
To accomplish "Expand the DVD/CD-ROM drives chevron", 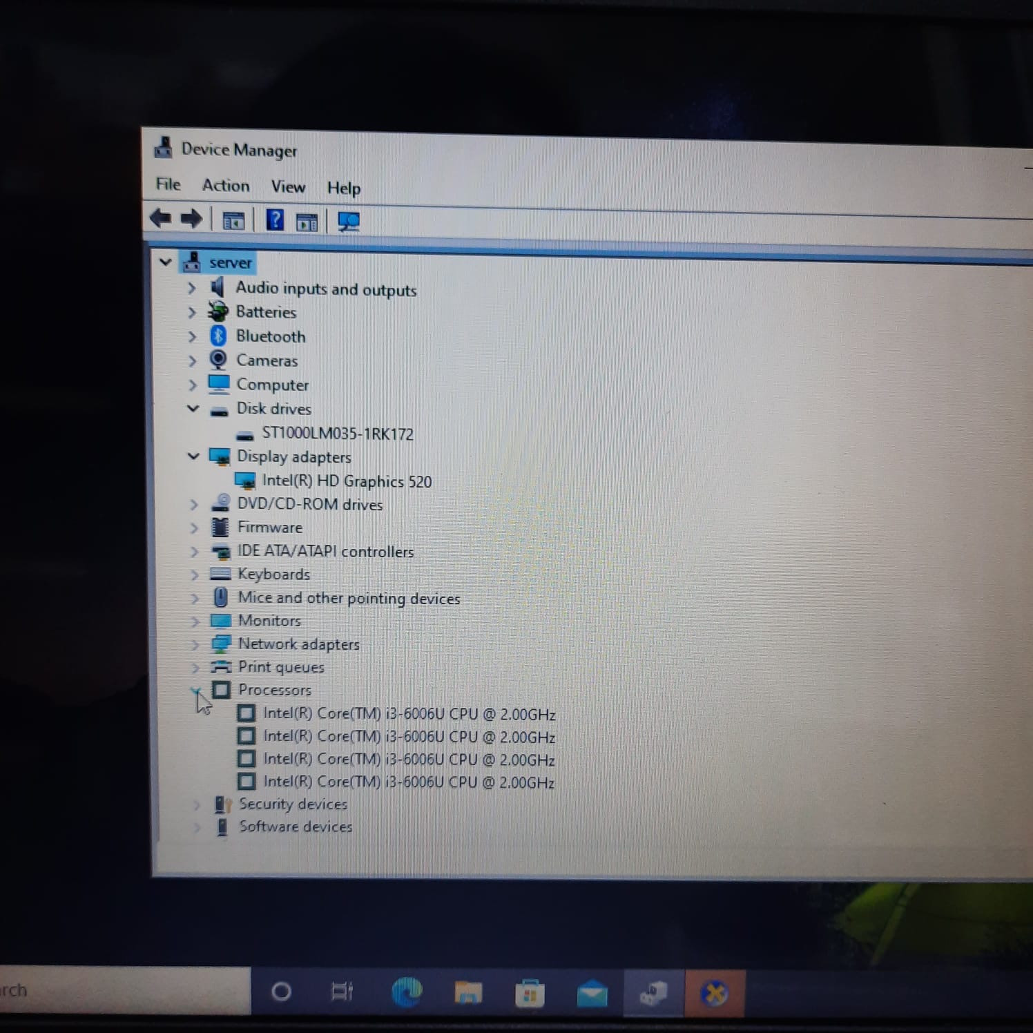I will [x=194, y=505].
